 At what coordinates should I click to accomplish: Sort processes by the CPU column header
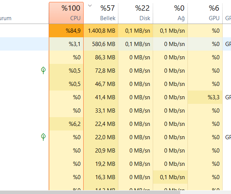point(66,13)
